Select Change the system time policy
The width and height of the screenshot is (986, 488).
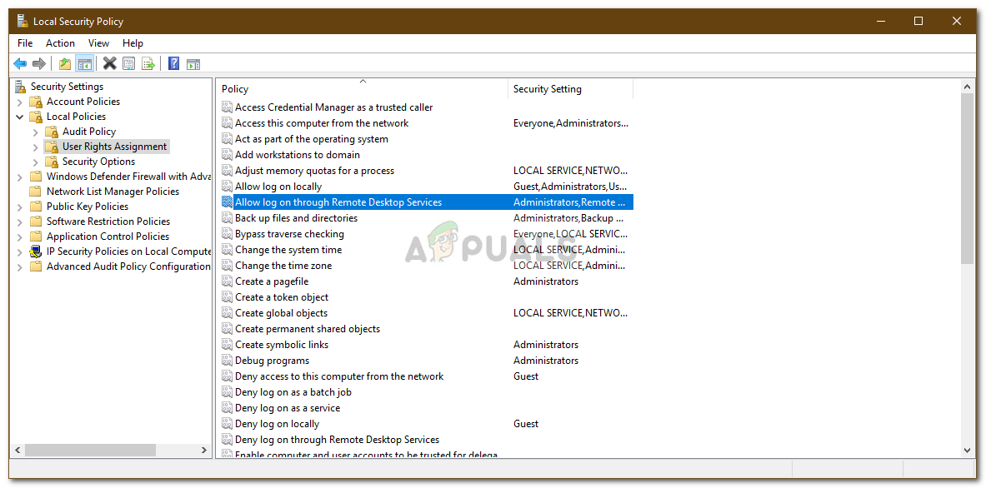click(x=288, y=249)
